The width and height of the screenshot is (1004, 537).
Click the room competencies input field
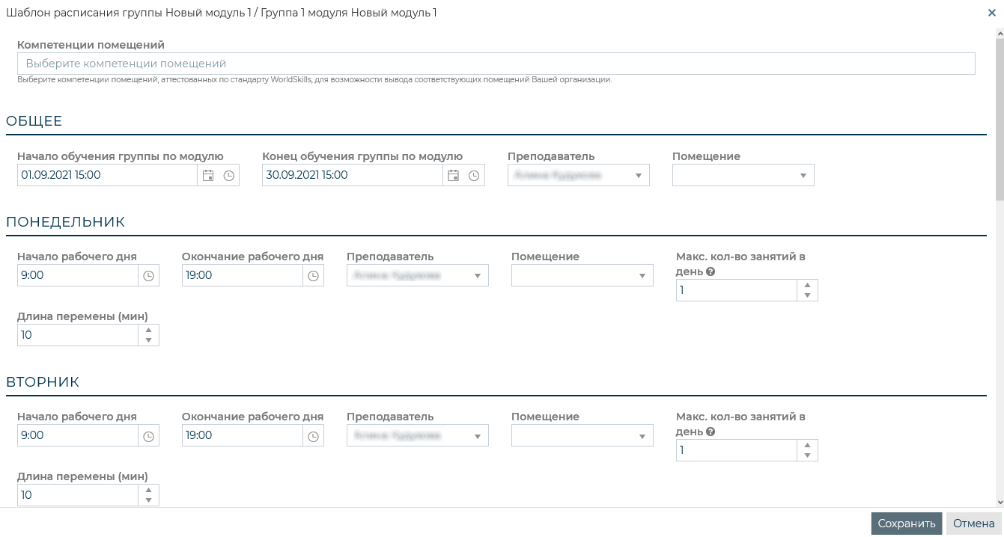click(496, 64)
